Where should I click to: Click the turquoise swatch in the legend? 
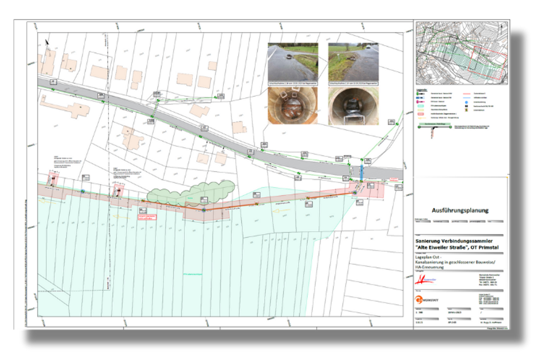421,106
